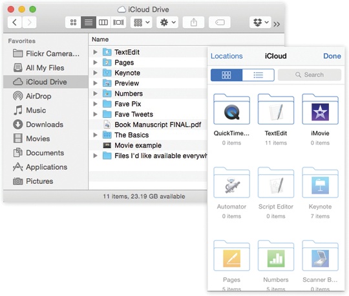Viewport: 349px width, 296px height.
Task: Expand the Numbers folder row
Action: point(95,93)
